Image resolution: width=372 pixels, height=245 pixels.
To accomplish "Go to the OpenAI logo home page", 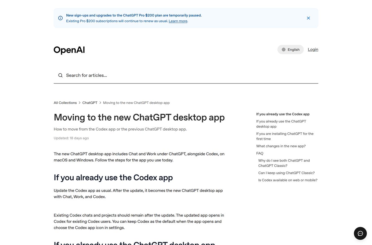I will (x=69, y=50).
